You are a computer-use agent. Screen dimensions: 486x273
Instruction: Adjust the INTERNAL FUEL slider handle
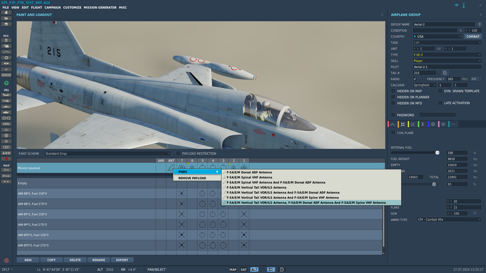click(x=437, y=153)
